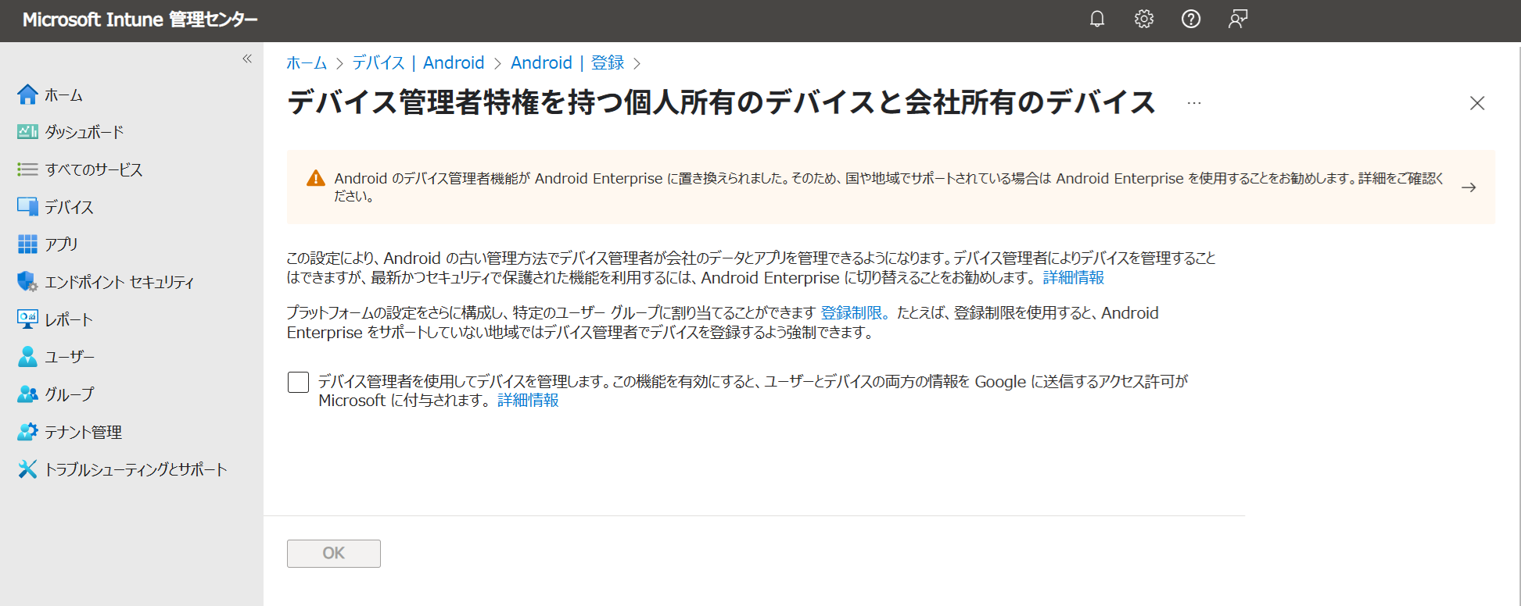Enable device administrator management checkbox
Viewport: 1521px width, 606px height.
tap(298, 382)
